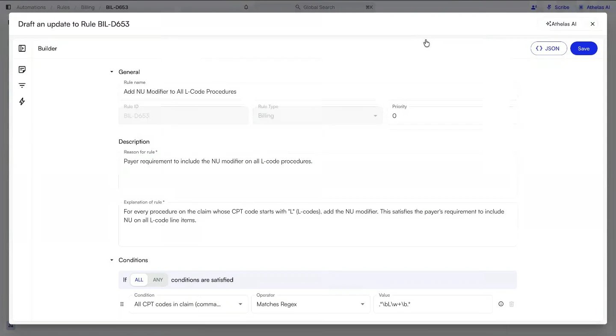Click the Builder heading text
This screenshot has width=616, height=336.
pos(47,48)
